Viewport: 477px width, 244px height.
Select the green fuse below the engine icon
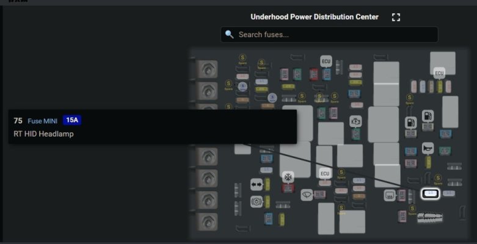coord(355,134)
